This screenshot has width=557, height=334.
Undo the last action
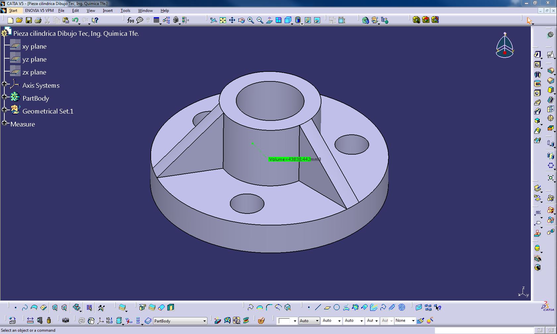pos(75,20)
